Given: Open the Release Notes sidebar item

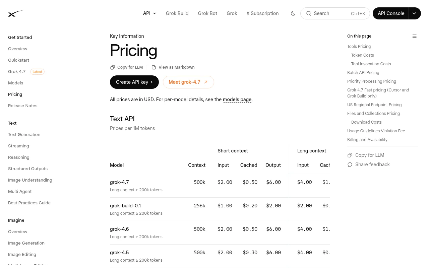Looking at the screenshot, I should pyautogui.click(x=23, y=106).
